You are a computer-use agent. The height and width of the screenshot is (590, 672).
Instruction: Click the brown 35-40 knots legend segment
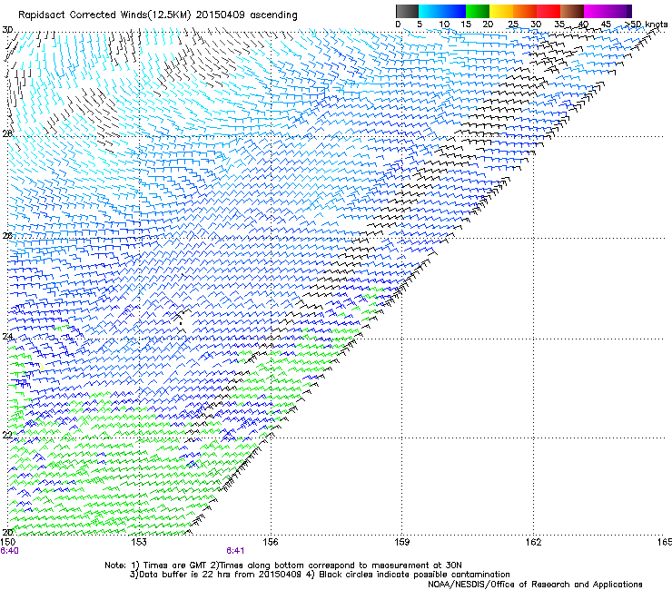click(572, 11)
